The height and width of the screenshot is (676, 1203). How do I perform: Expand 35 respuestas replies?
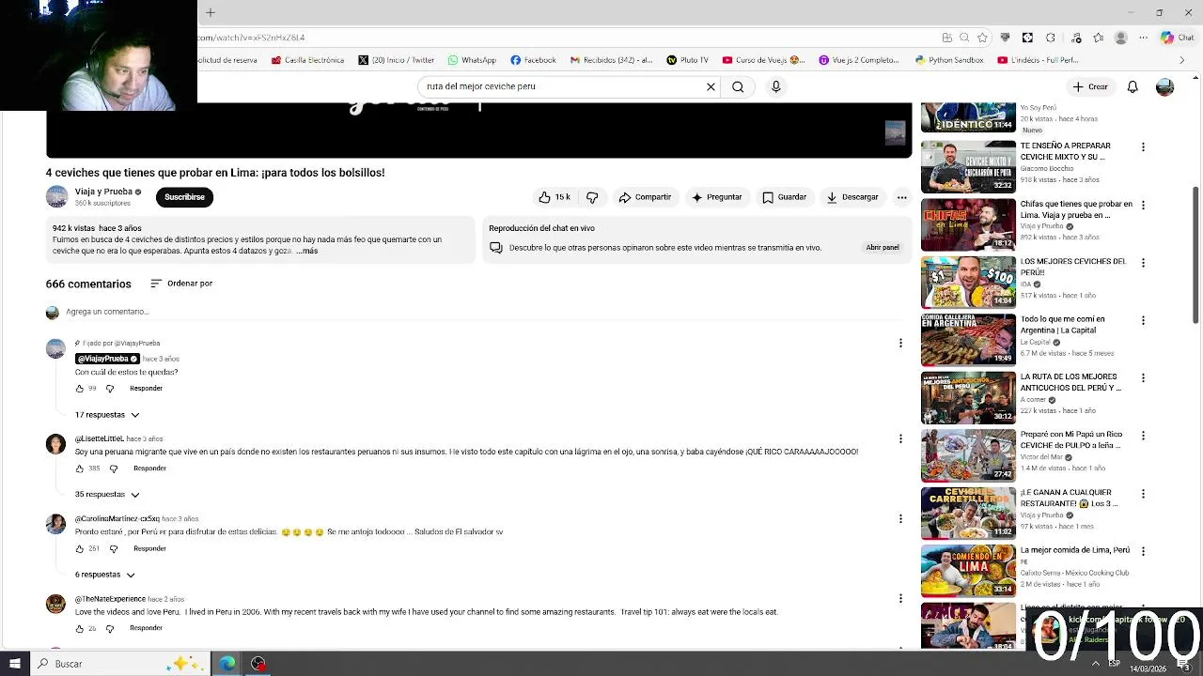point(107,495)
